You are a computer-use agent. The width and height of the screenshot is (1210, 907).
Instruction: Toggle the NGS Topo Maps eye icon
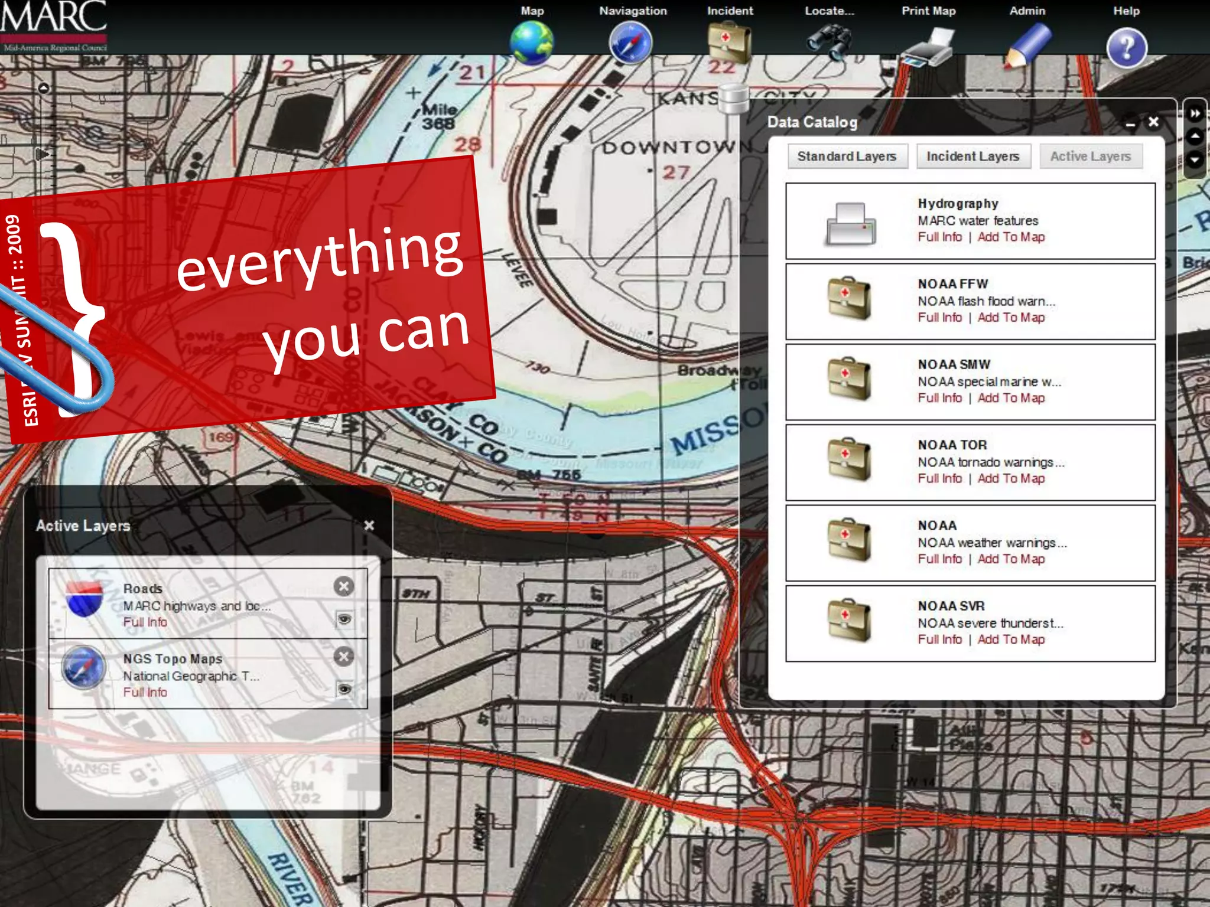(x=344, y=689)
